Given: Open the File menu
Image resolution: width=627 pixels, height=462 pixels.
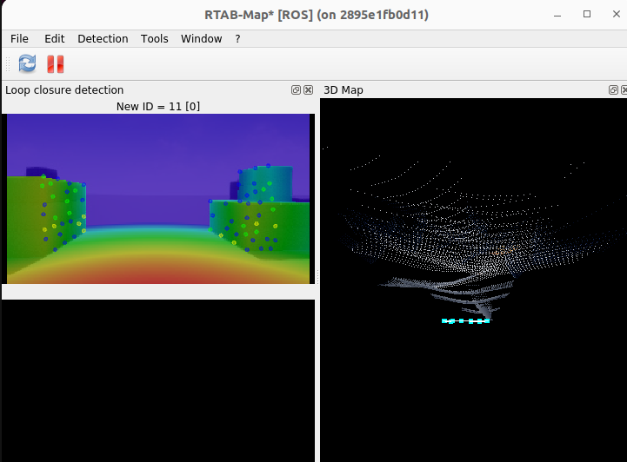Looking at the screenshot, I should click(19, 38).
